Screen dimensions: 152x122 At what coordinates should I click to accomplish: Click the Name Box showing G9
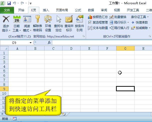(x=14, y=43)
